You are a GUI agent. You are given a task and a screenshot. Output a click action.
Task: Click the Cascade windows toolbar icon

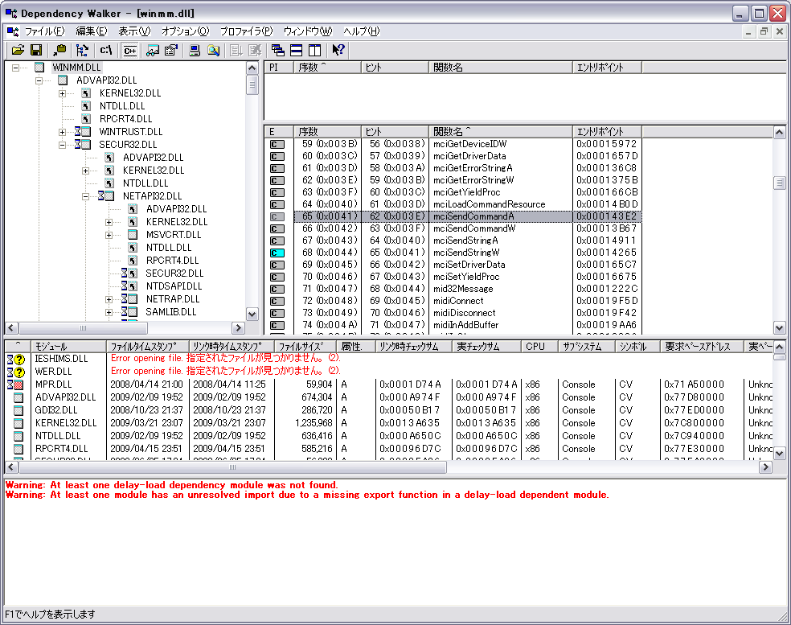tap(278, 50)
